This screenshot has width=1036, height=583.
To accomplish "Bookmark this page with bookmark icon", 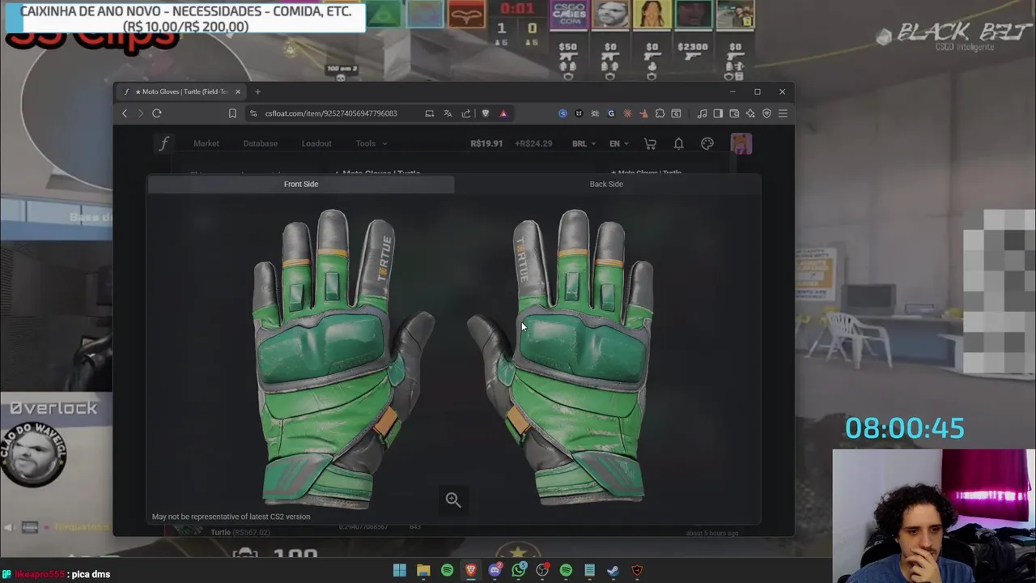I will coord(232,113).
